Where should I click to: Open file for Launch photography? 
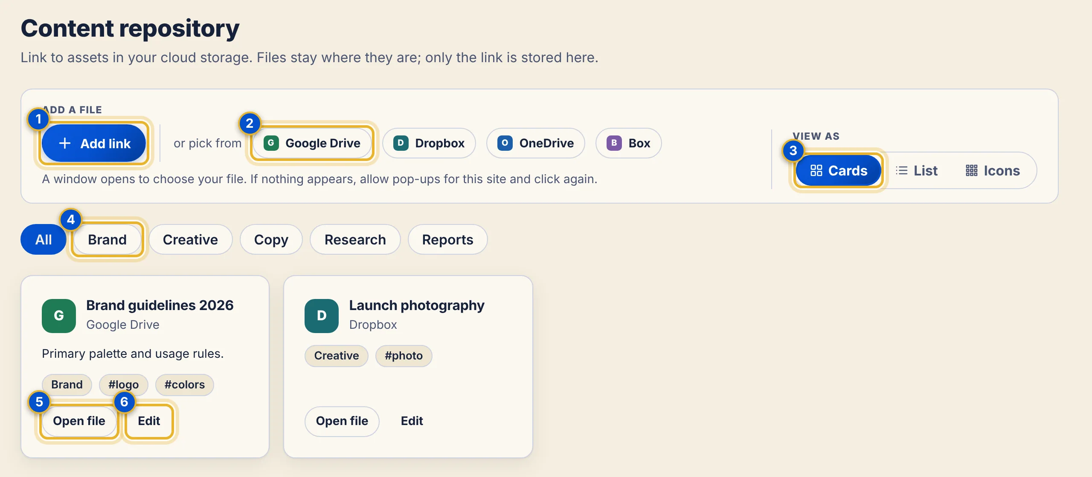[x=342, y=421]
